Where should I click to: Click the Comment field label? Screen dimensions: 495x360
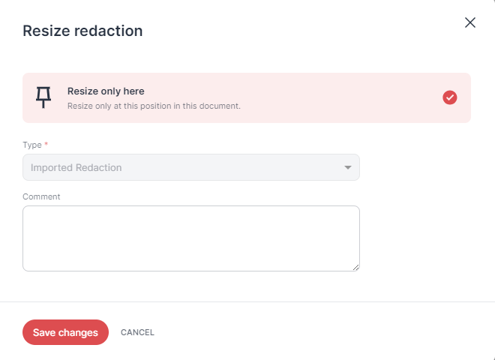pos(41,196)
